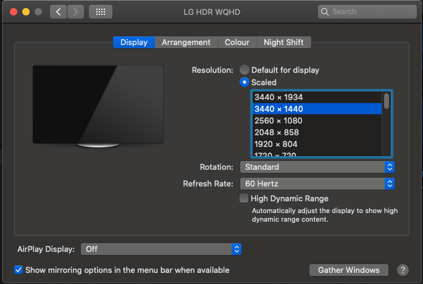Image resolution: width=423 pixels, height=284 pixels.
Task: Switch to the Display tab
Action: click(x=134, y=43)
